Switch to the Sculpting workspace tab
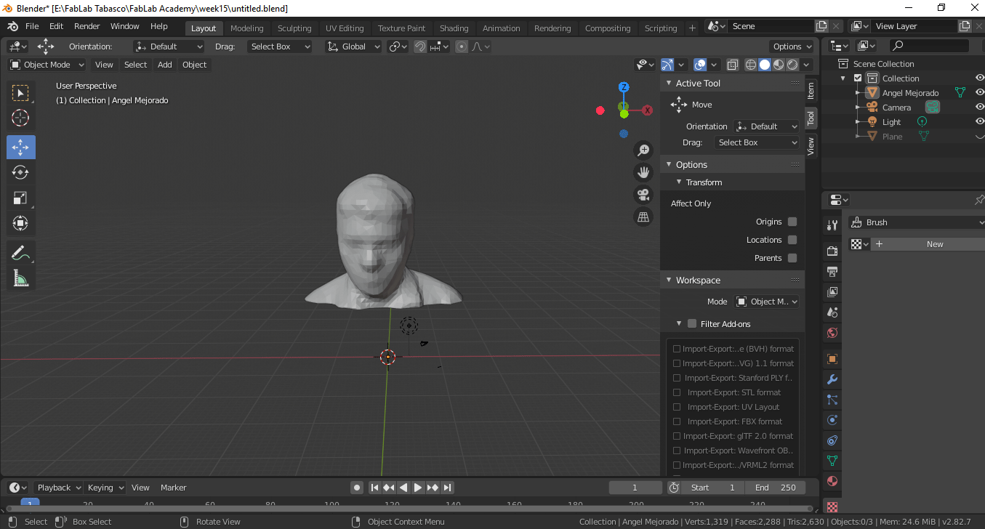The width and height of the screenshot is (985, 529). click(x=294, y=28)
